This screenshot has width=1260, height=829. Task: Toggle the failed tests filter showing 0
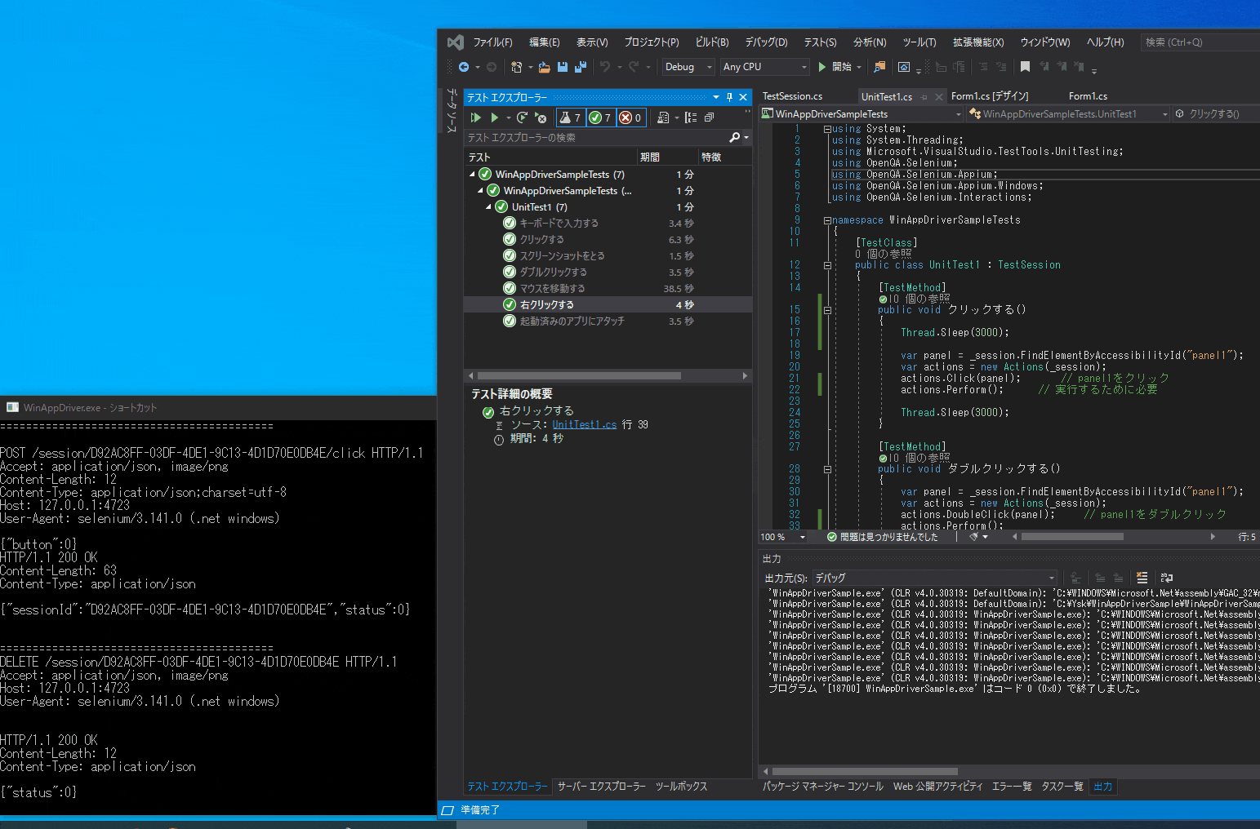pyautogui.click(x=630, y=117)
